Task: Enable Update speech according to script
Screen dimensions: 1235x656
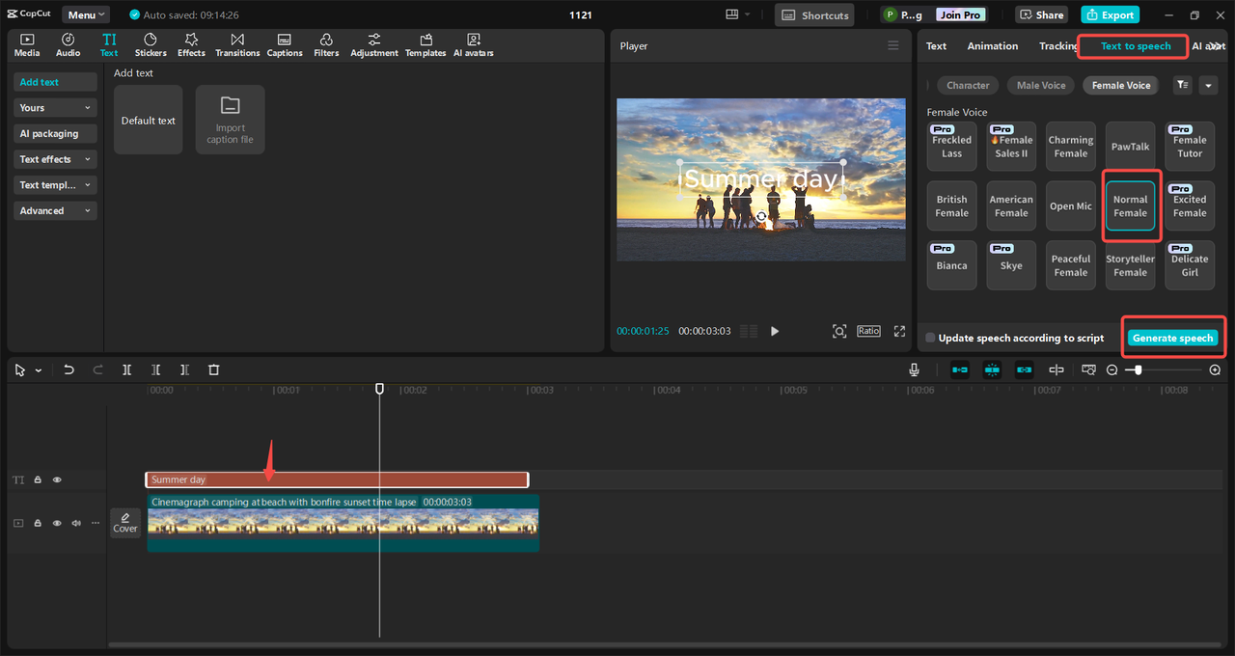Action: (930, 339)
